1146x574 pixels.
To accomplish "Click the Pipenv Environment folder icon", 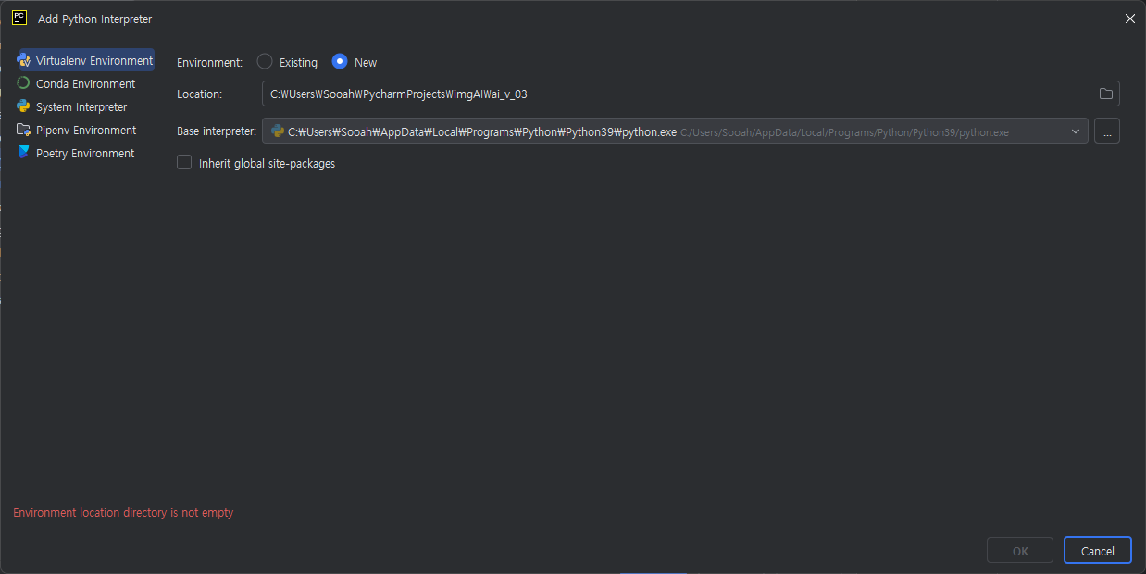I will point(24,130).
